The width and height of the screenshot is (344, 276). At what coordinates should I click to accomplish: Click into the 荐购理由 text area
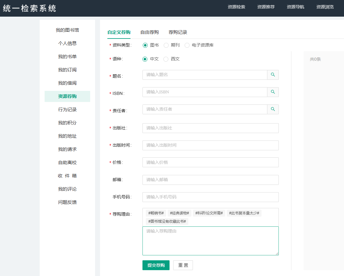[210, 241]
